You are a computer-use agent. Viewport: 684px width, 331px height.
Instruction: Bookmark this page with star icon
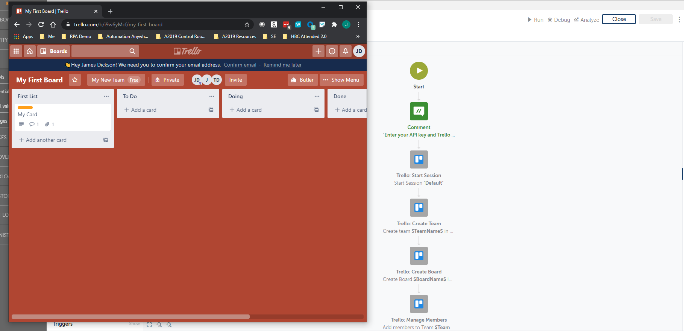click(x=247, y=24)
